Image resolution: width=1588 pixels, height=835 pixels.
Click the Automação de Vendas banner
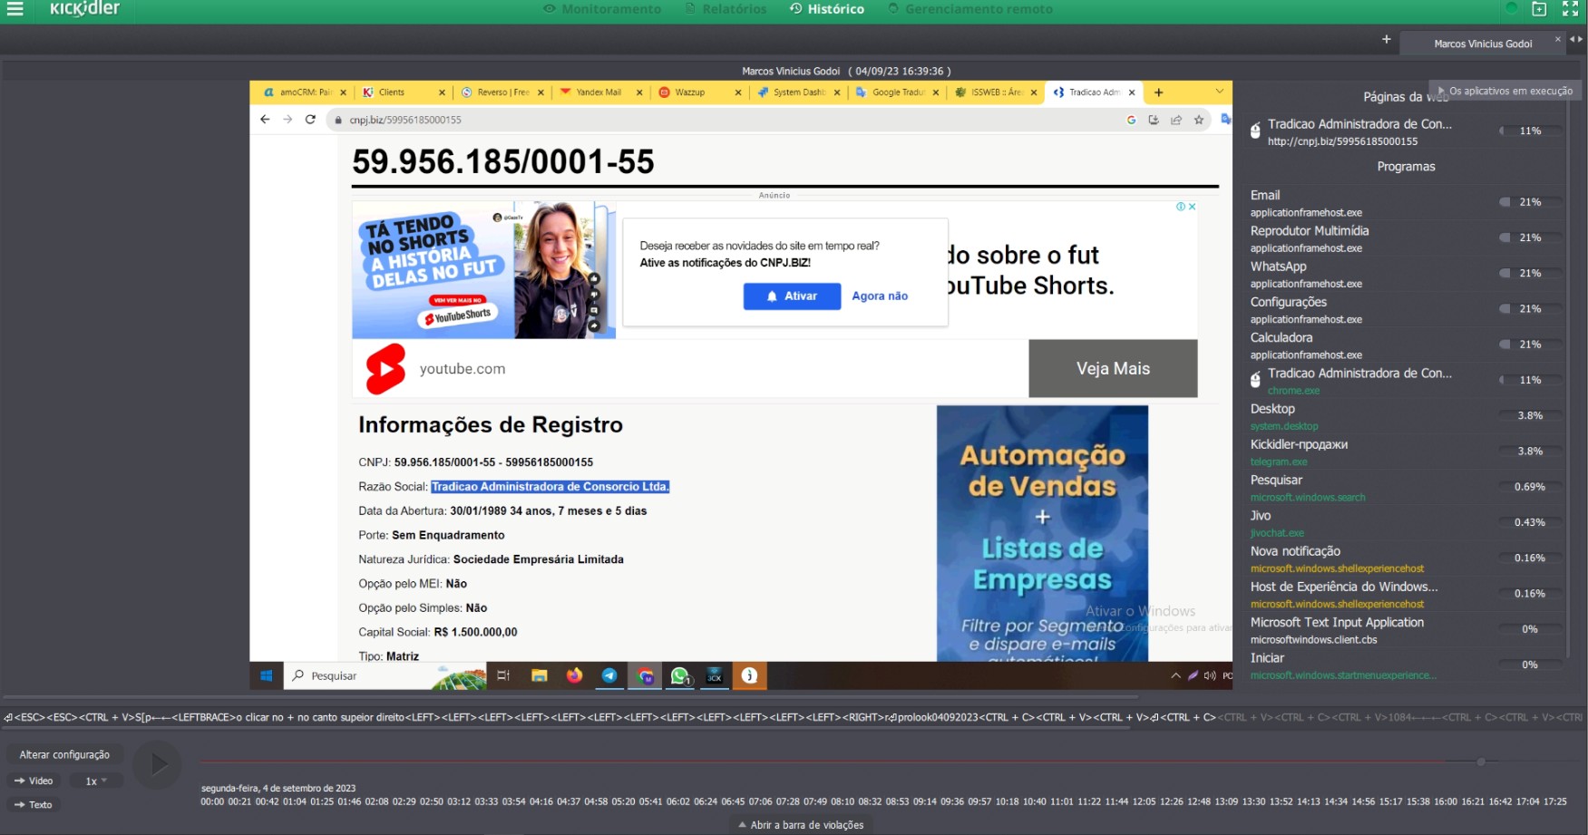point(1042,533)
